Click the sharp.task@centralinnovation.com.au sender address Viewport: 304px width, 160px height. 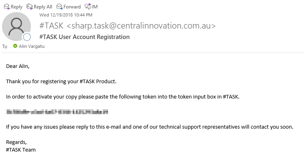[x=141, y=26]
